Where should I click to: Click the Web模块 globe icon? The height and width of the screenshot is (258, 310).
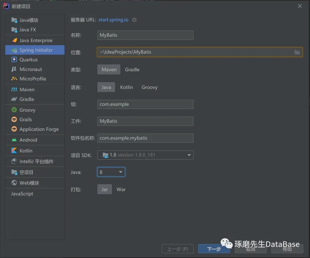14,183
